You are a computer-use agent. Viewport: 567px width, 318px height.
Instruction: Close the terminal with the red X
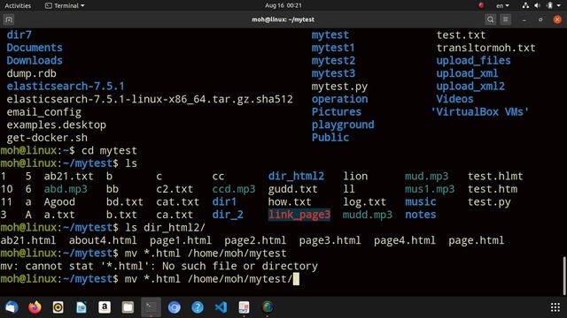point(557,19)
